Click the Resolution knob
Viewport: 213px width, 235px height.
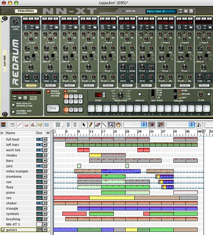[120, 95]
